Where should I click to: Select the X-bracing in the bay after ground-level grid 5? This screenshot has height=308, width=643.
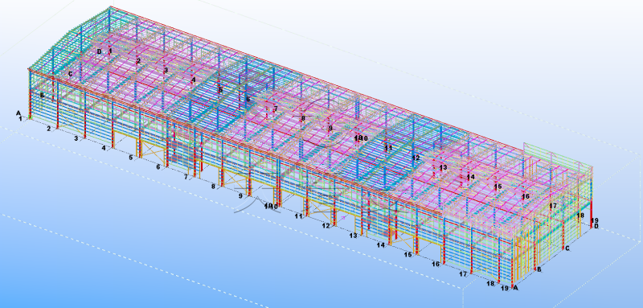(x=154, y=154)
